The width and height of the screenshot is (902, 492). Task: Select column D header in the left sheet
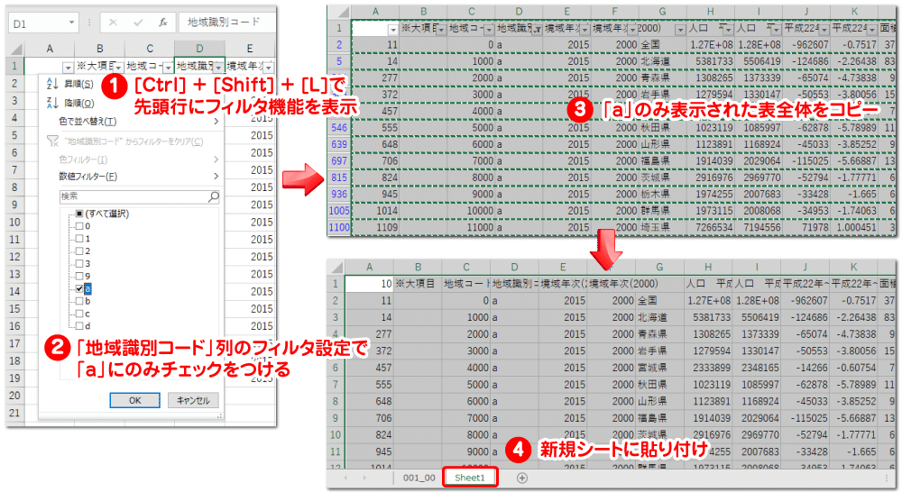point(199,49)
